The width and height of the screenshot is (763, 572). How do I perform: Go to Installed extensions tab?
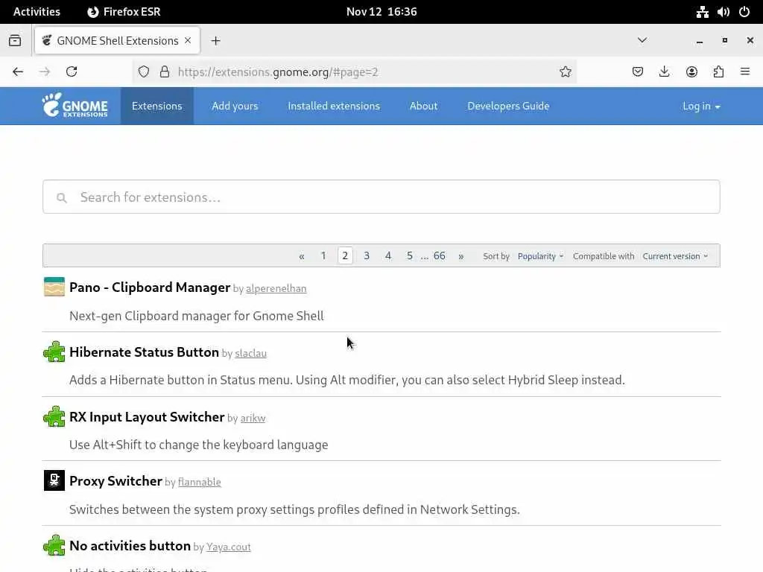point(334,106)
